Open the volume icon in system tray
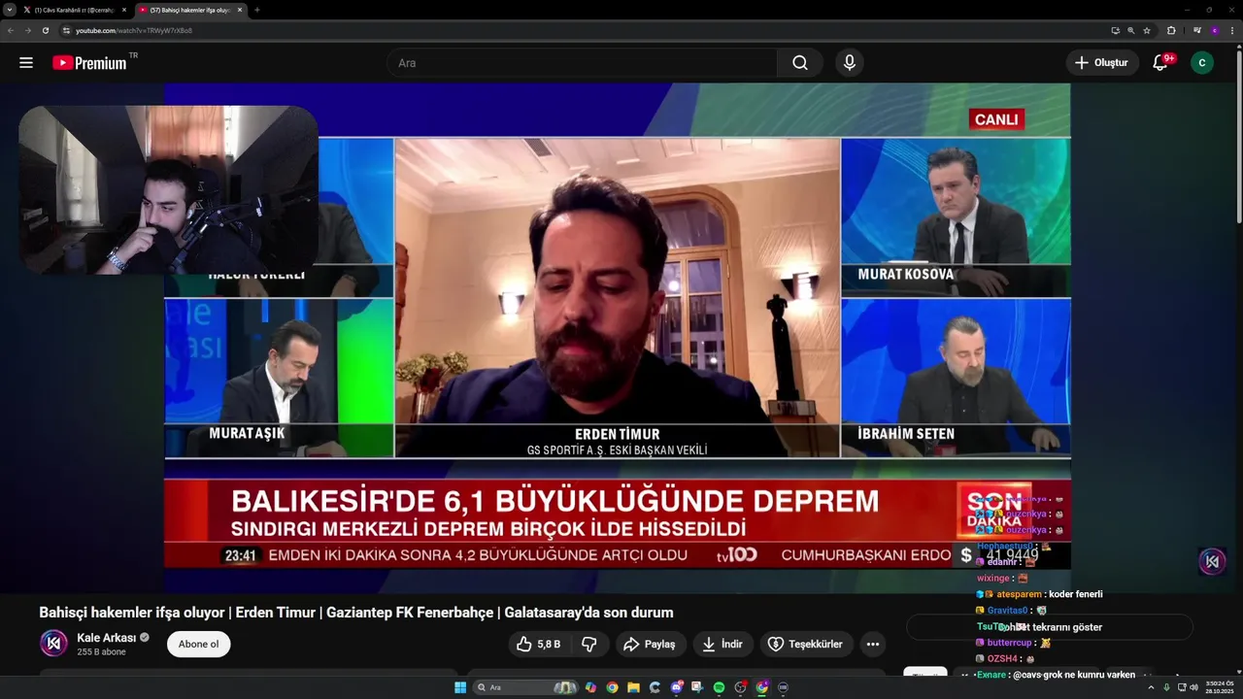 1193,687
